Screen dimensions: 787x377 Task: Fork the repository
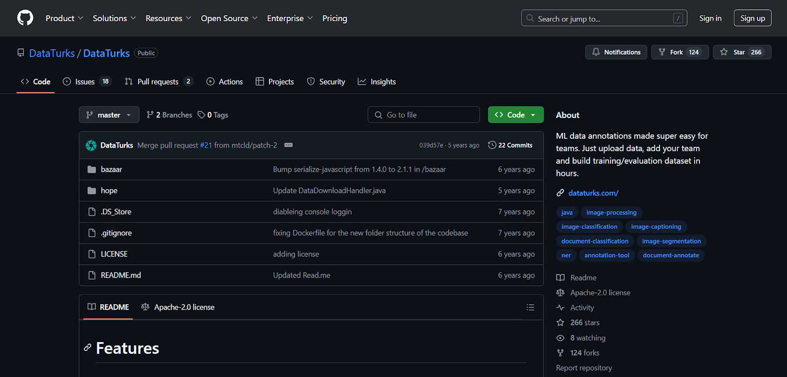(680, 52)
